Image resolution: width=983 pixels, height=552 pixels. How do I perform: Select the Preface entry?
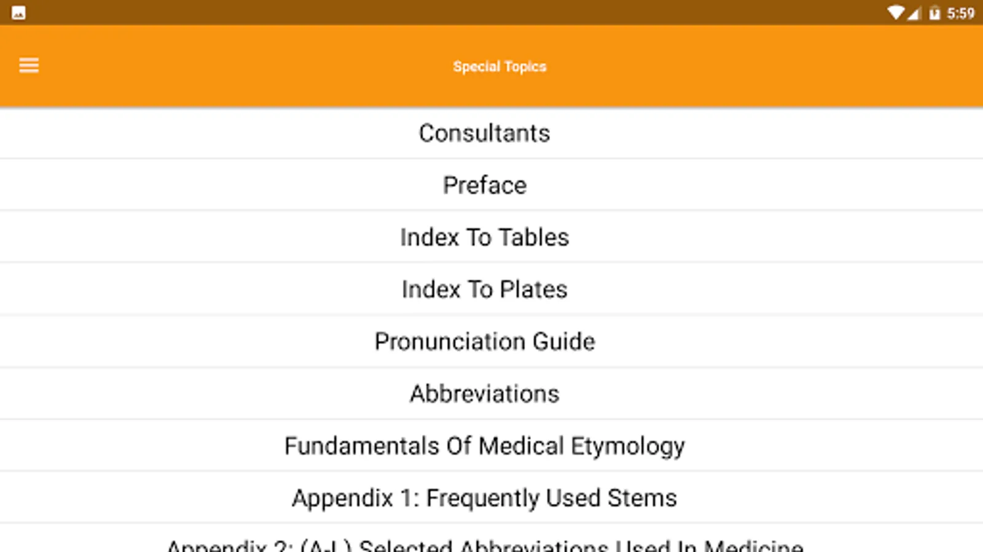(485, 185)
